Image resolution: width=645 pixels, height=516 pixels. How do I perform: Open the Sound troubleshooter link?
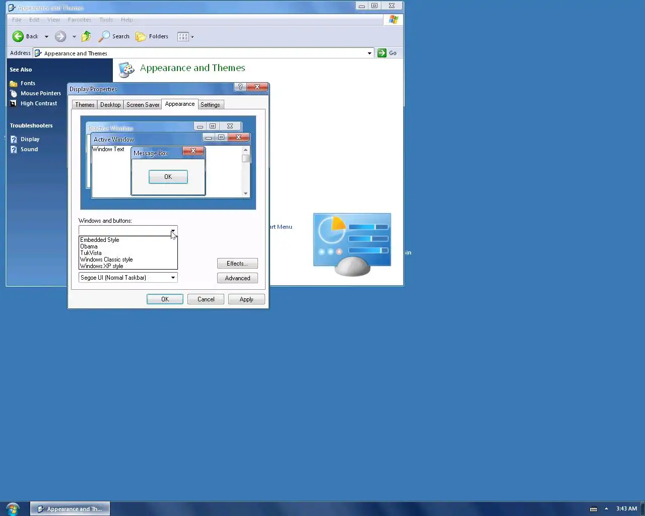[29, 149]
